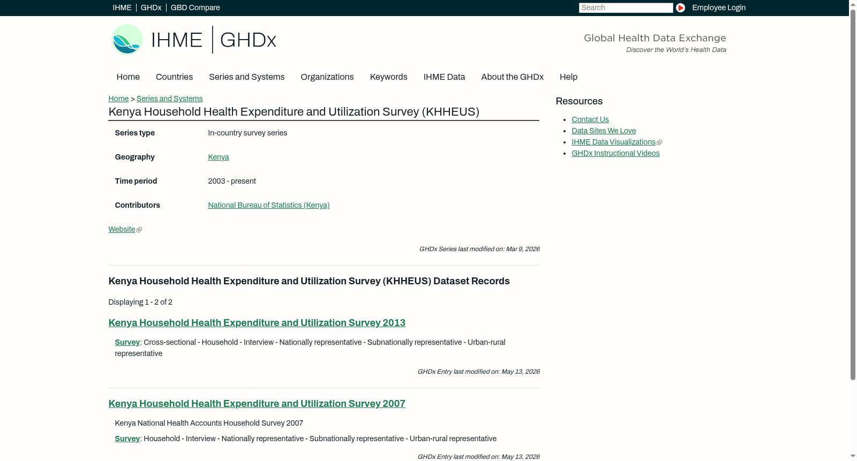Click the scrollbar down arrow
The image size is (857, 461).
[853, 457]
